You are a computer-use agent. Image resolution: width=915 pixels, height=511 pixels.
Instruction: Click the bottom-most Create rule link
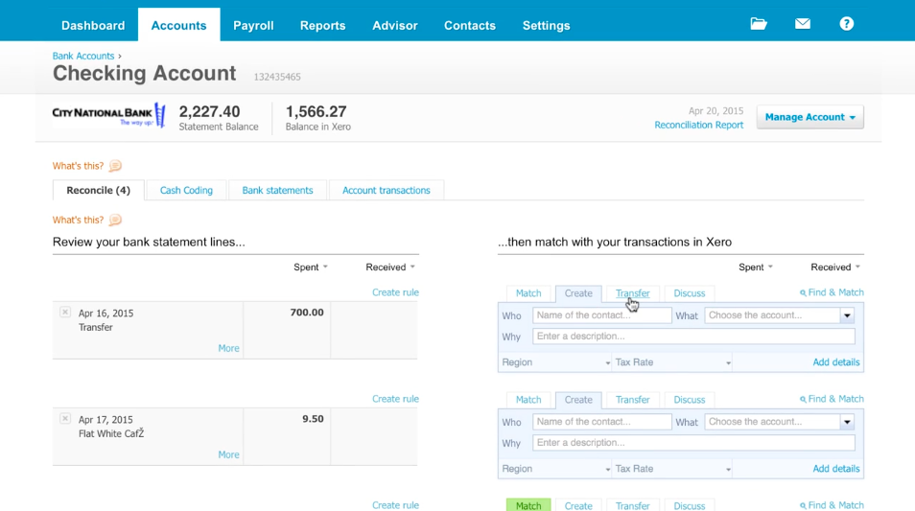[395, 504]
